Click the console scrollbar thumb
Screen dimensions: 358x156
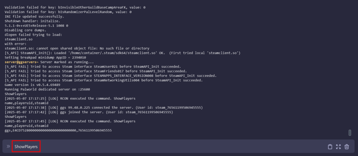tap(350, 133)
